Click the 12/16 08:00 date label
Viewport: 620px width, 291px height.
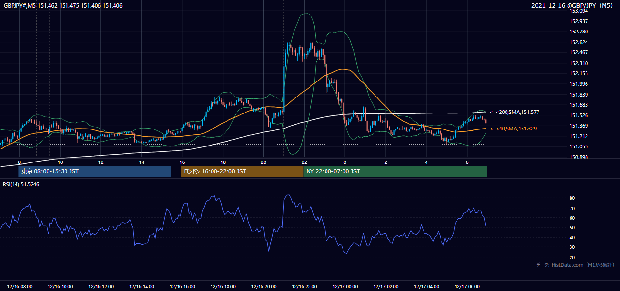20,286
